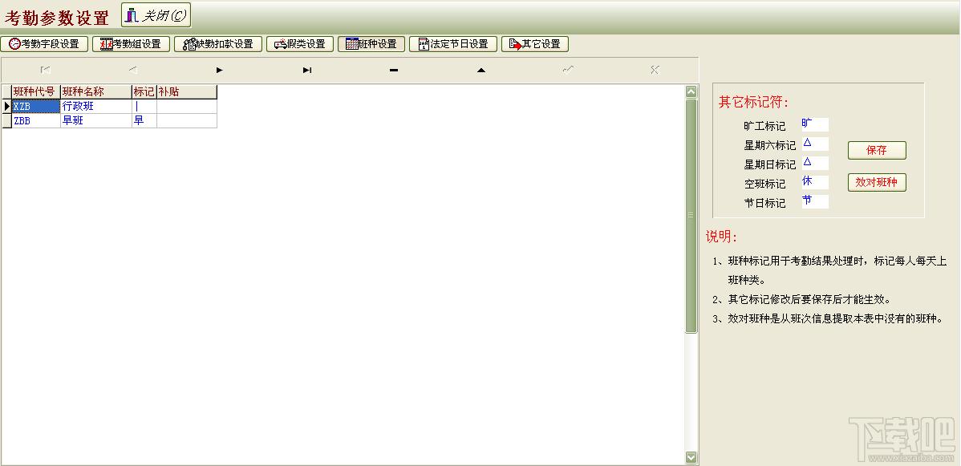
Task: Post edit with checkmark navigator icon
Action: point(568,70)
